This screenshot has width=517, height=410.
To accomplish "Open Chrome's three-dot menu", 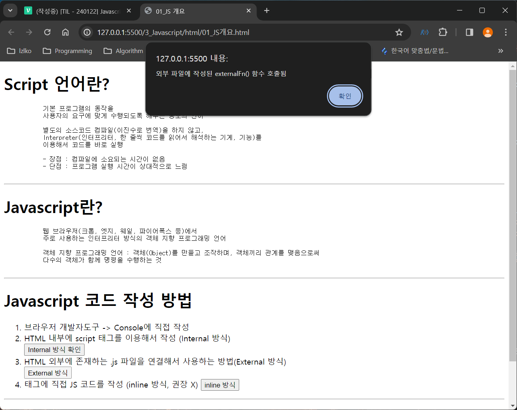I will coord(506,32).
